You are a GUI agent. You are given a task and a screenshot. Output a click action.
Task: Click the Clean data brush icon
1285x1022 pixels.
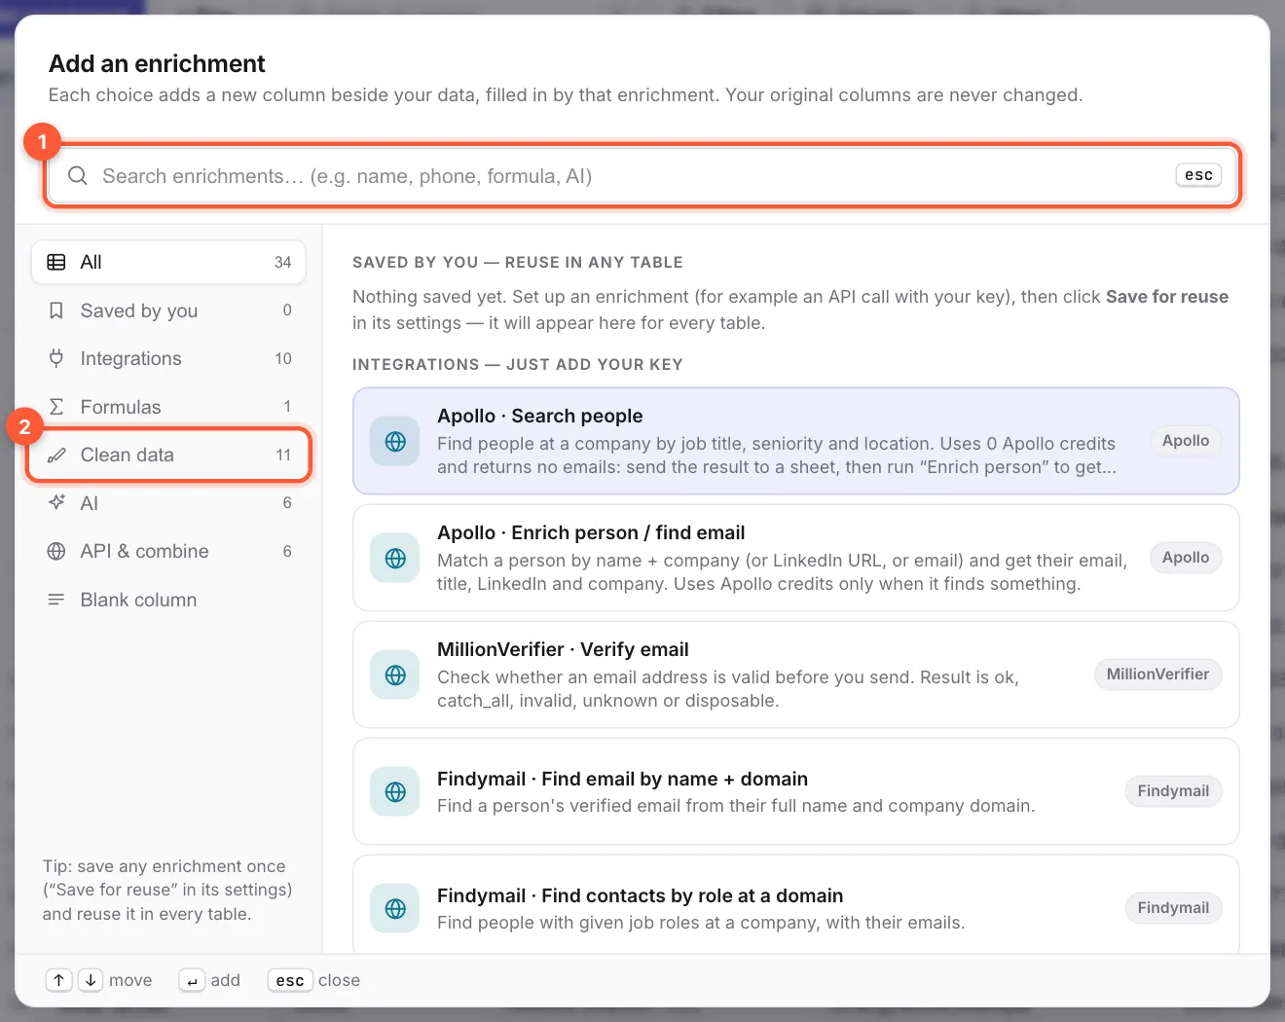point(56,455)
